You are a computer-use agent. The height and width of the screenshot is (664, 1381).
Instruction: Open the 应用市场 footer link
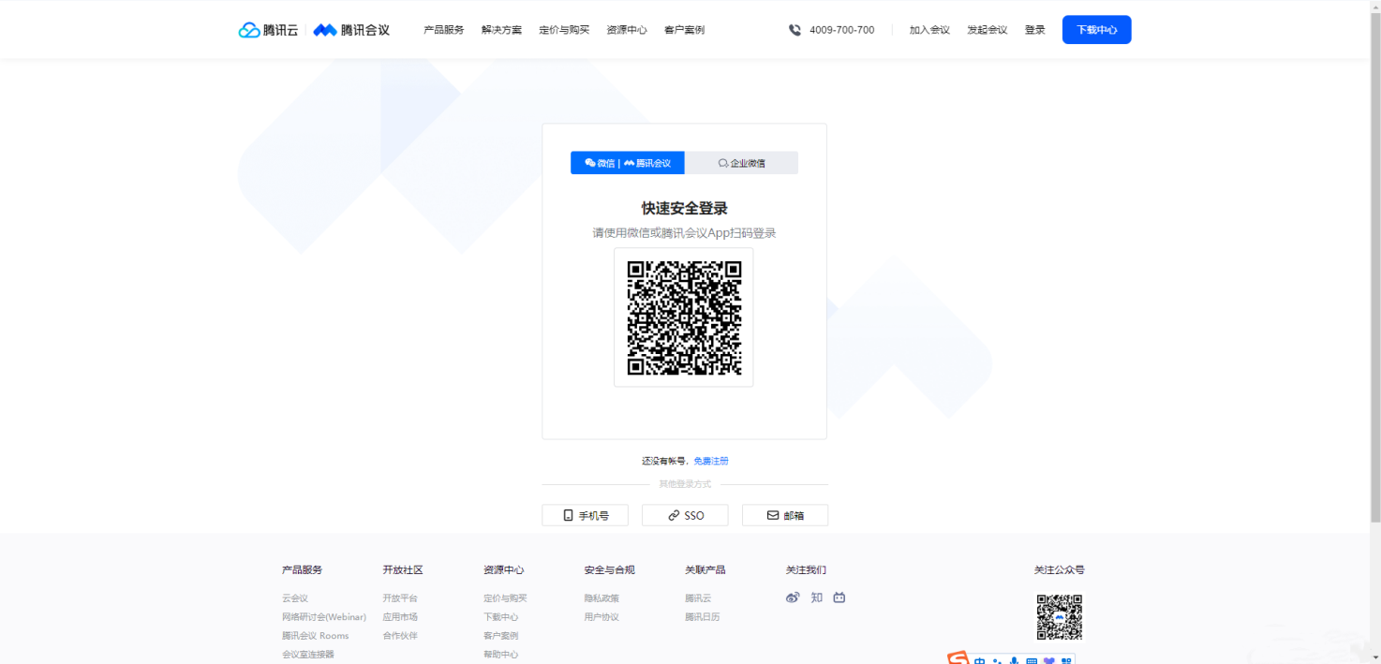pos(400,617)
